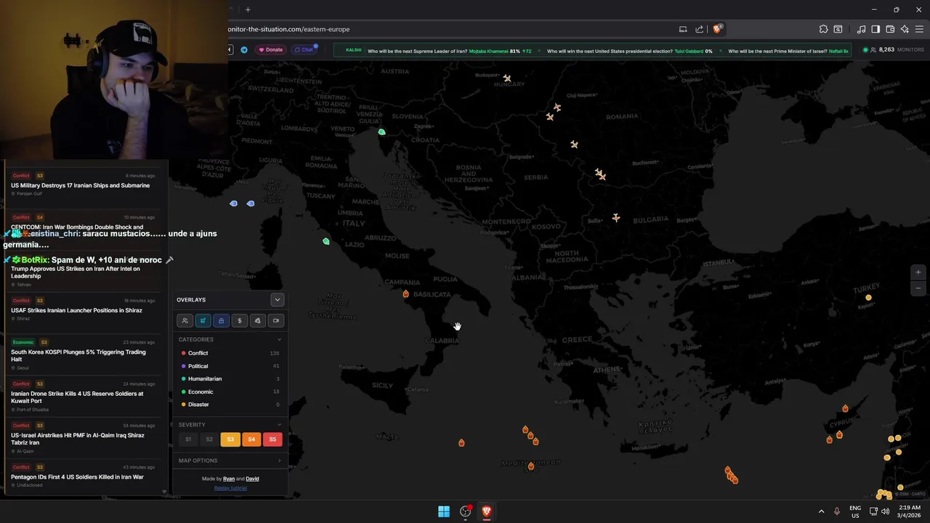Toggle the people overlay icon
930x523 pixels.
pyautogui.click(x=185, y=320)
